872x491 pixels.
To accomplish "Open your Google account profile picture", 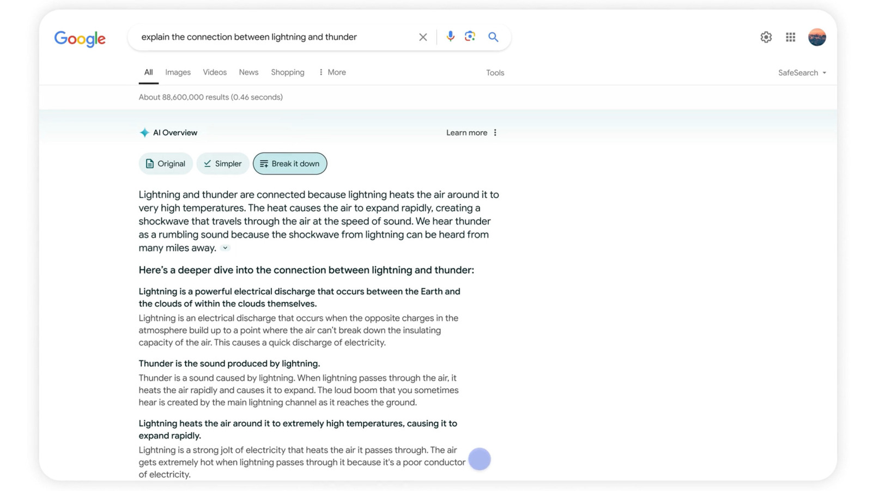I will point(816,37).
